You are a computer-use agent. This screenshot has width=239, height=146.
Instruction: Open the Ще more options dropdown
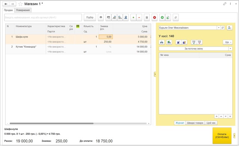[228, 42]
